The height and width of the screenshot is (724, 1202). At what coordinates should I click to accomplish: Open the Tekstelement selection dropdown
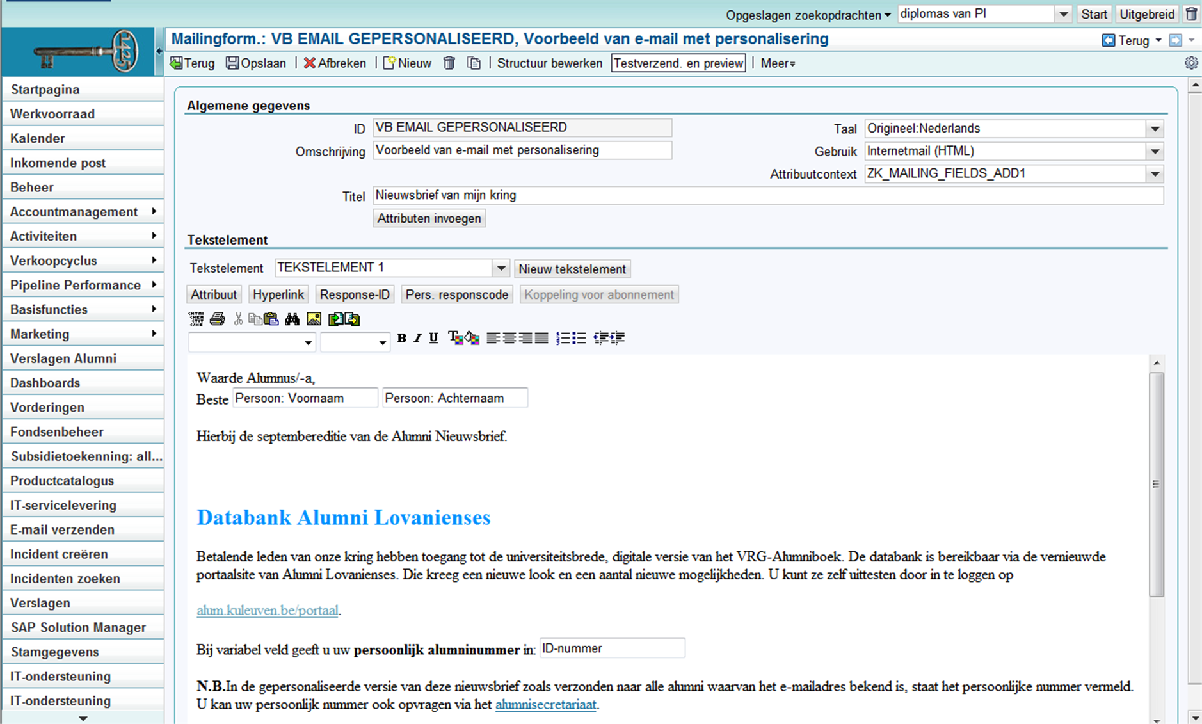(x=501, y=268)
